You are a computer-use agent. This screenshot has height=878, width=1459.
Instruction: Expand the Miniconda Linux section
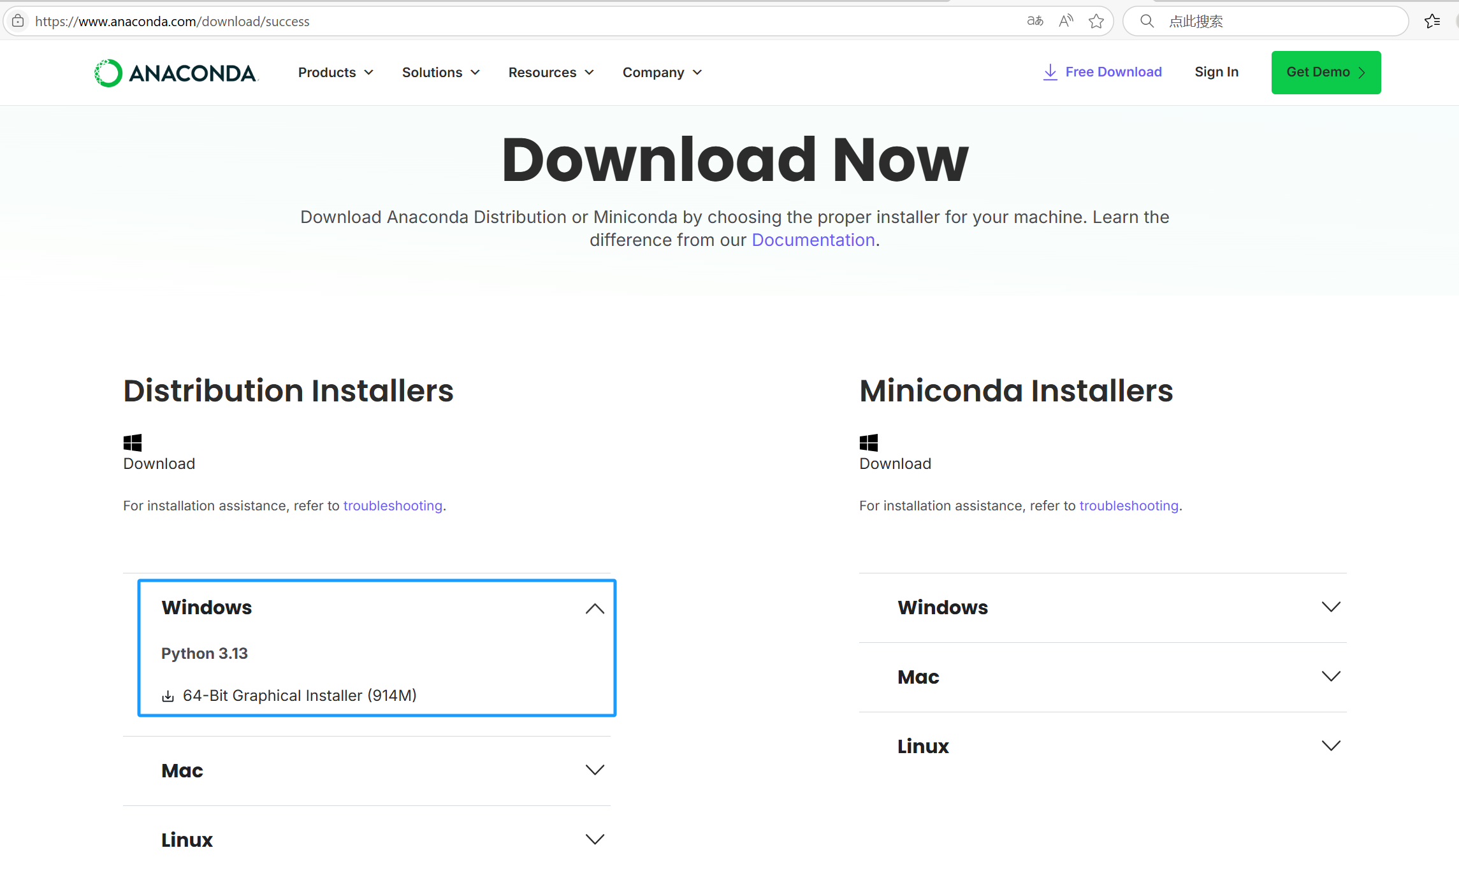click(1330, 746)
